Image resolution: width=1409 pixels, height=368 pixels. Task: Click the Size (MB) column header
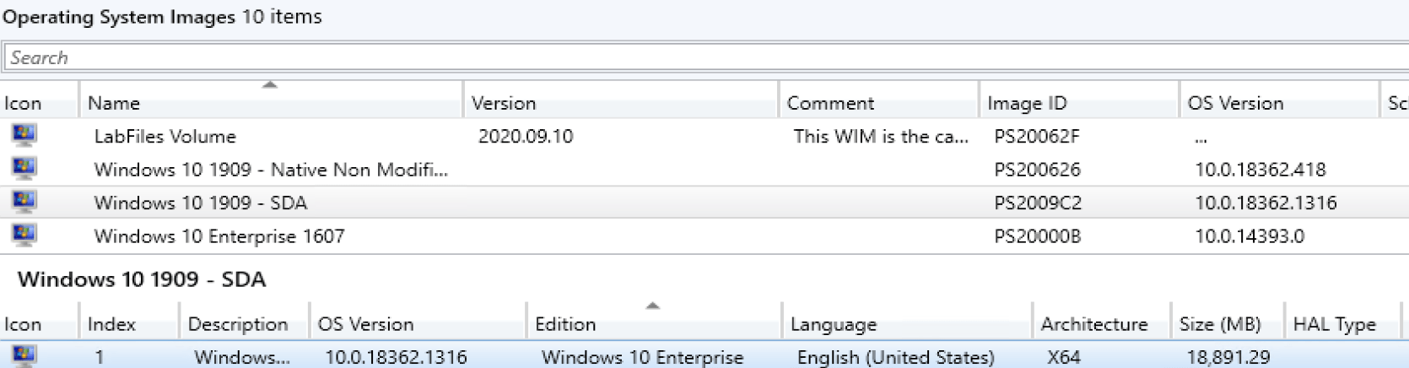(1219, 324)
